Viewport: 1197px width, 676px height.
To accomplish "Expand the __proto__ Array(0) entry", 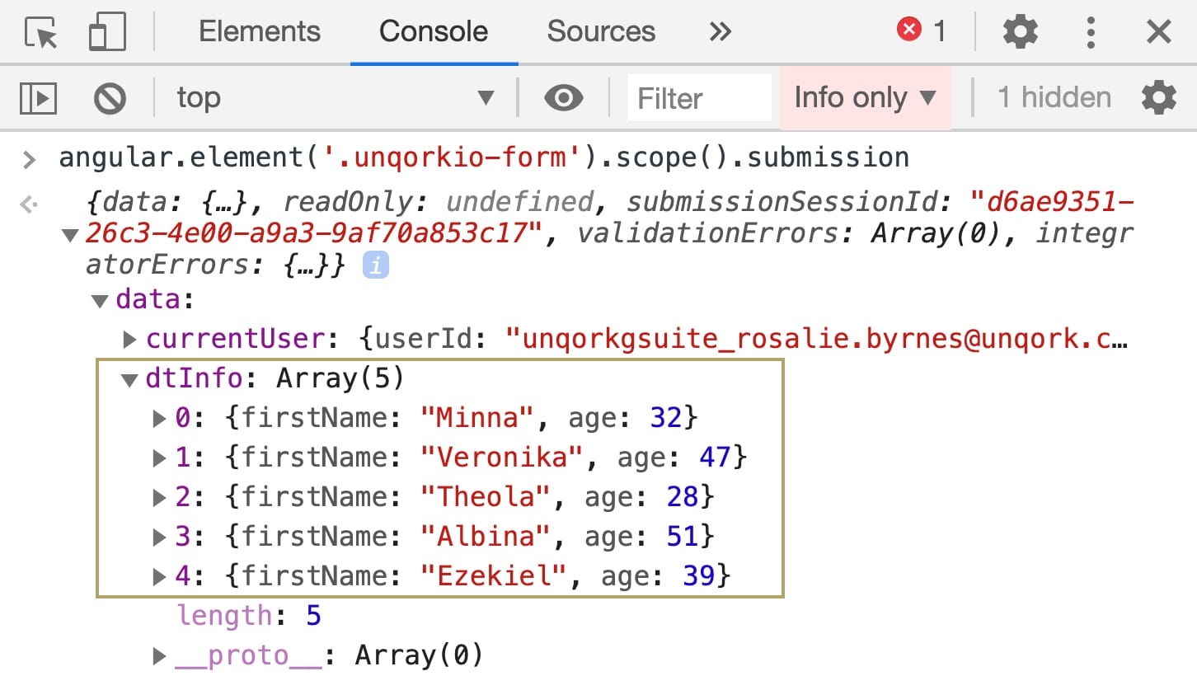I will (x=160, y=656).
